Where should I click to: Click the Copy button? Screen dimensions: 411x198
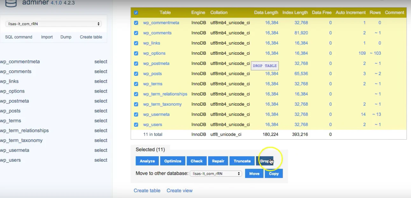coord(274,173)
